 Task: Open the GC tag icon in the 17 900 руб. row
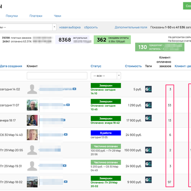click(149, 118)
